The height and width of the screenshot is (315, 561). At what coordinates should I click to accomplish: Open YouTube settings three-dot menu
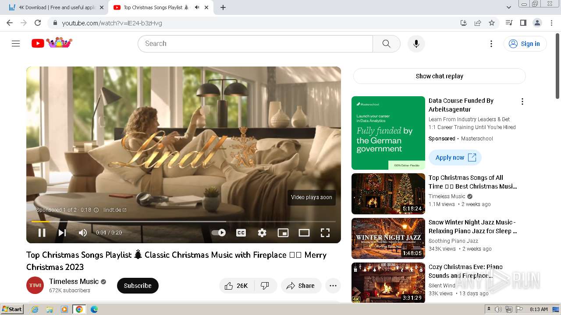(491, 44)
